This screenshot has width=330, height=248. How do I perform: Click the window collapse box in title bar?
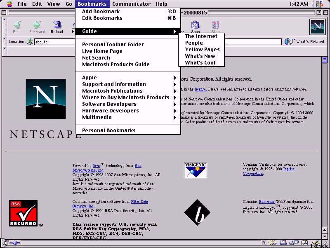click(x=325, y=12)
